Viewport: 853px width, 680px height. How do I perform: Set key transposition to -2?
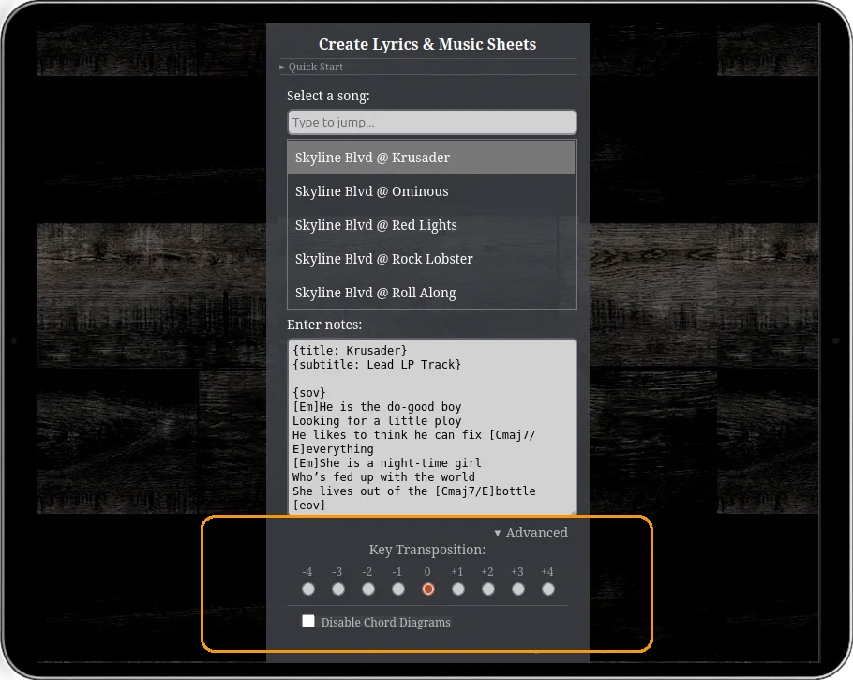click(368, 589)
